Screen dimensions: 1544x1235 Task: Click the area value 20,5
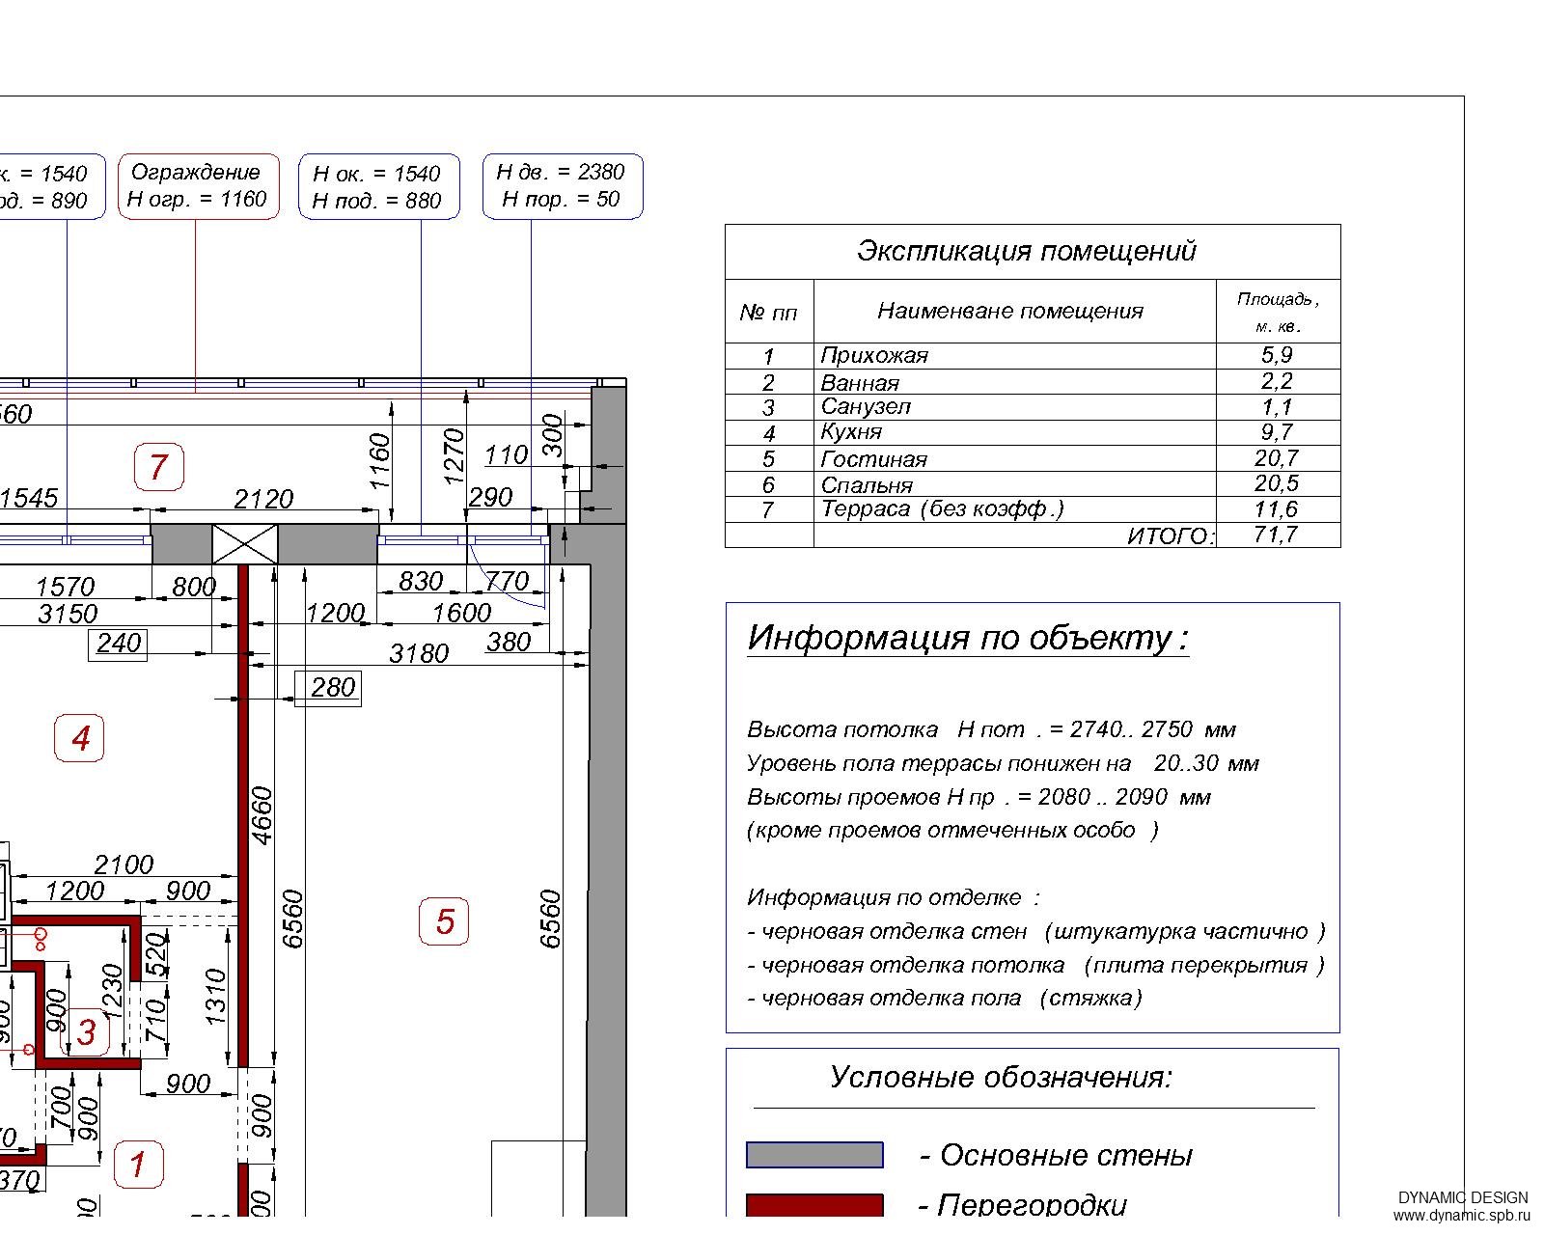pos(1277,483)
